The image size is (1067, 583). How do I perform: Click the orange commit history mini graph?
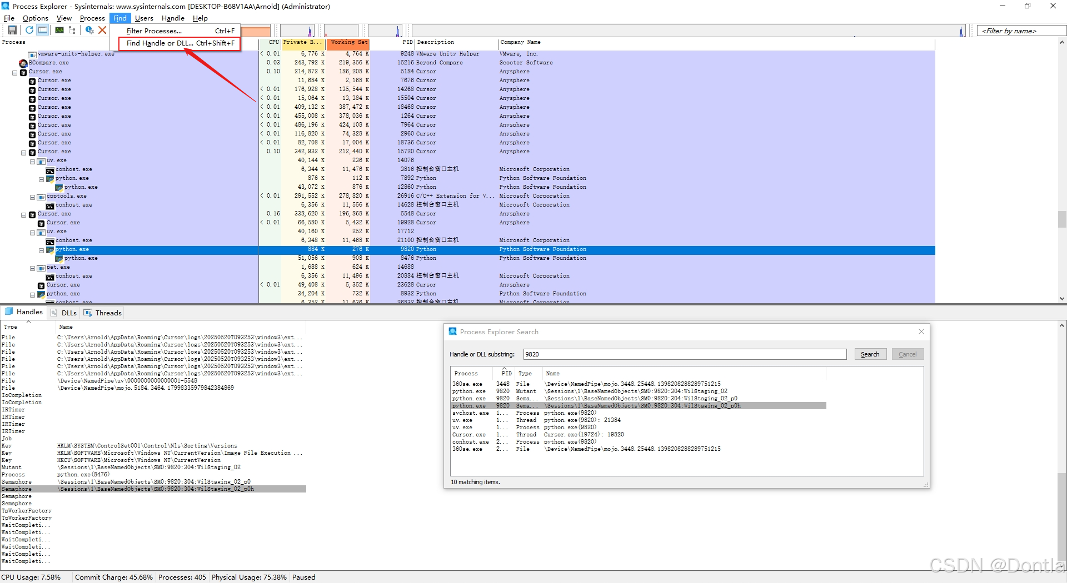(x=256, y=31)
